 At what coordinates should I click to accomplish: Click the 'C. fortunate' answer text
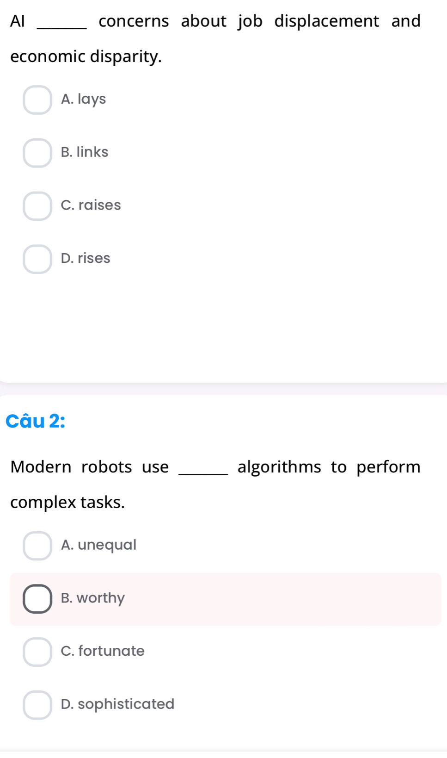coord(103,651)
